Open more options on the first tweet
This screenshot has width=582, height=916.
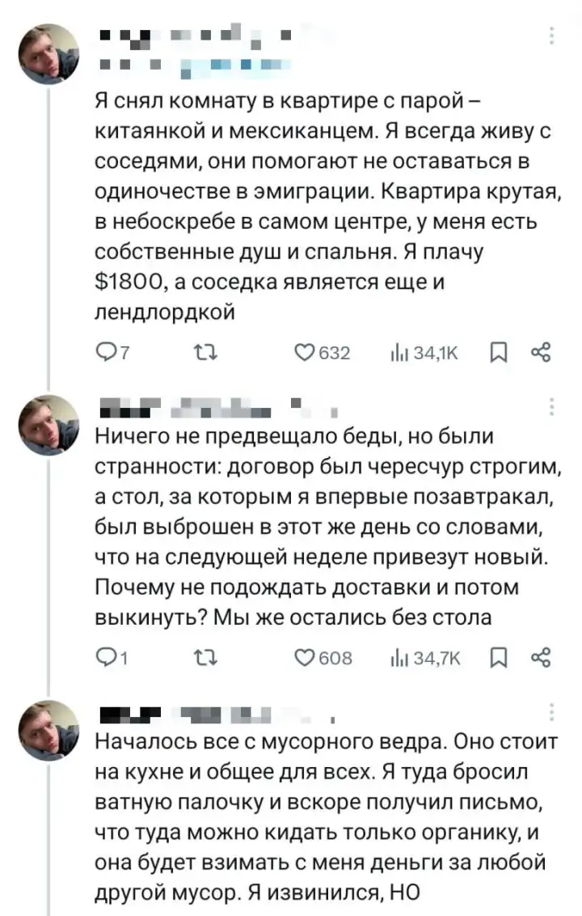551,36
